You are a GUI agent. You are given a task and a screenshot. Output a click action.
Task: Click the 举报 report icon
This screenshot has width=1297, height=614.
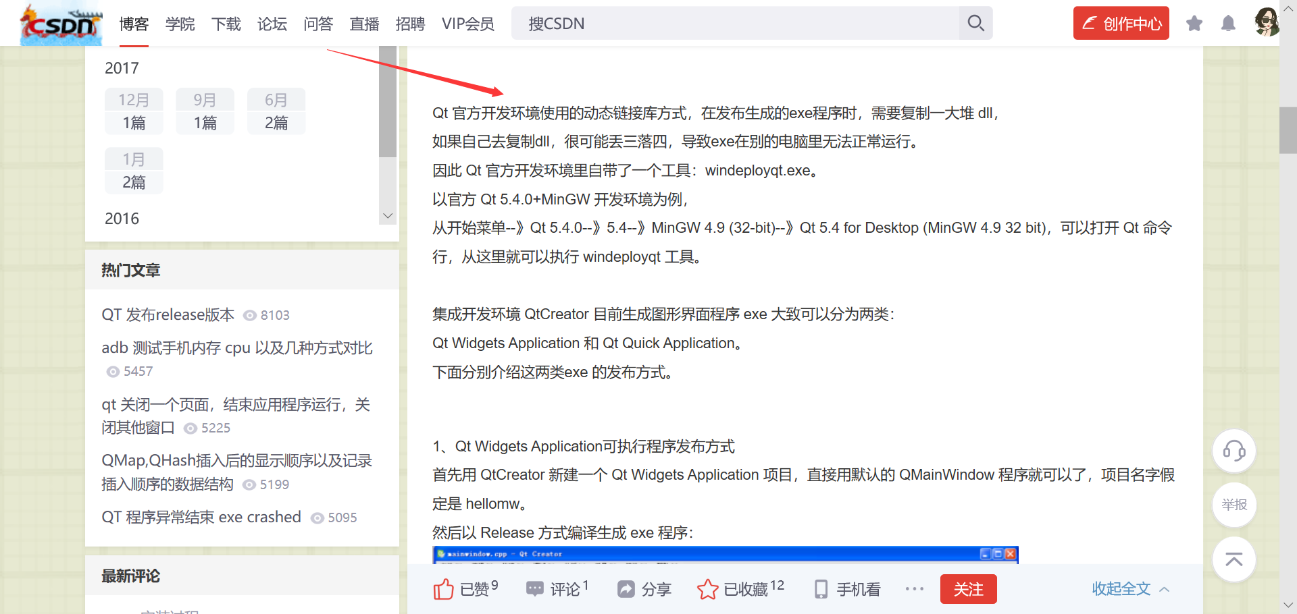[x=1234, y=505]
